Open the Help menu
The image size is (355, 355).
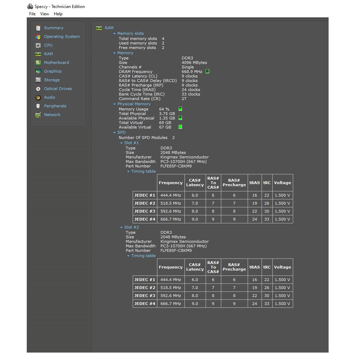[x=58, y=14]
